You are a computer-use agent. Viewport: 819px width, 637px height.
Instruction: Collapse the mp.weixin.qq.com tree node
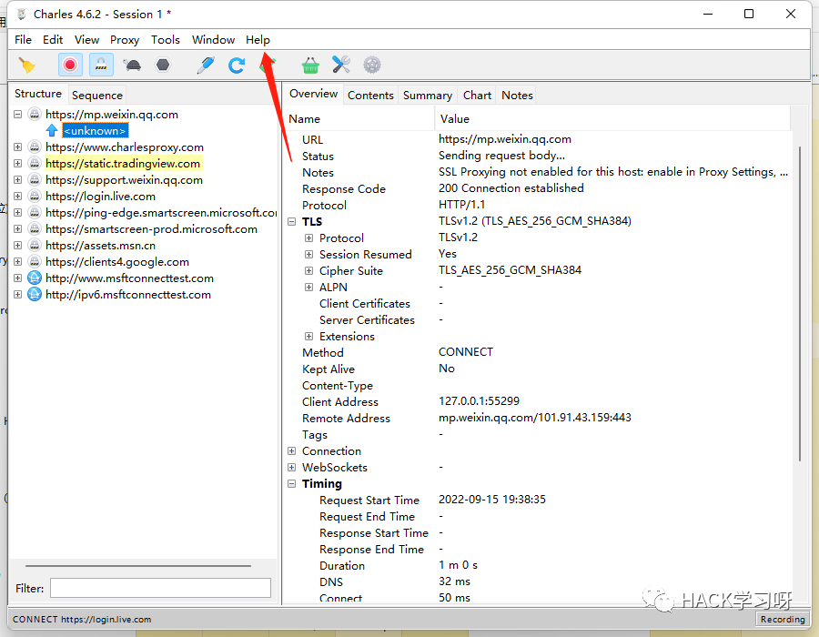pos(18,114)
